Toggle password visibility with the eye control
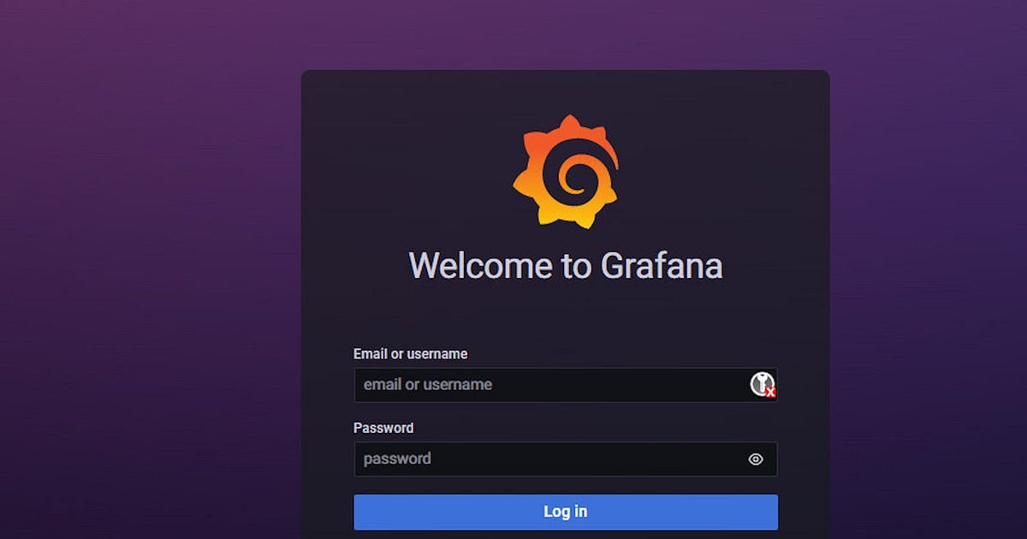 click(x=755, y=459)
